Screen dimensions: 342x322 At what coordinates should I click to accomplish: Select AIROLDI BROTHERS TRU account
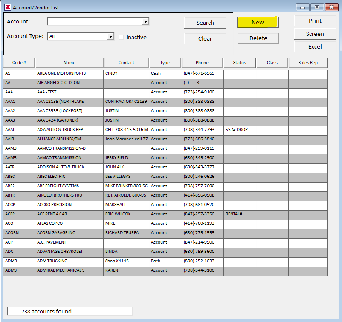(165, 196)
